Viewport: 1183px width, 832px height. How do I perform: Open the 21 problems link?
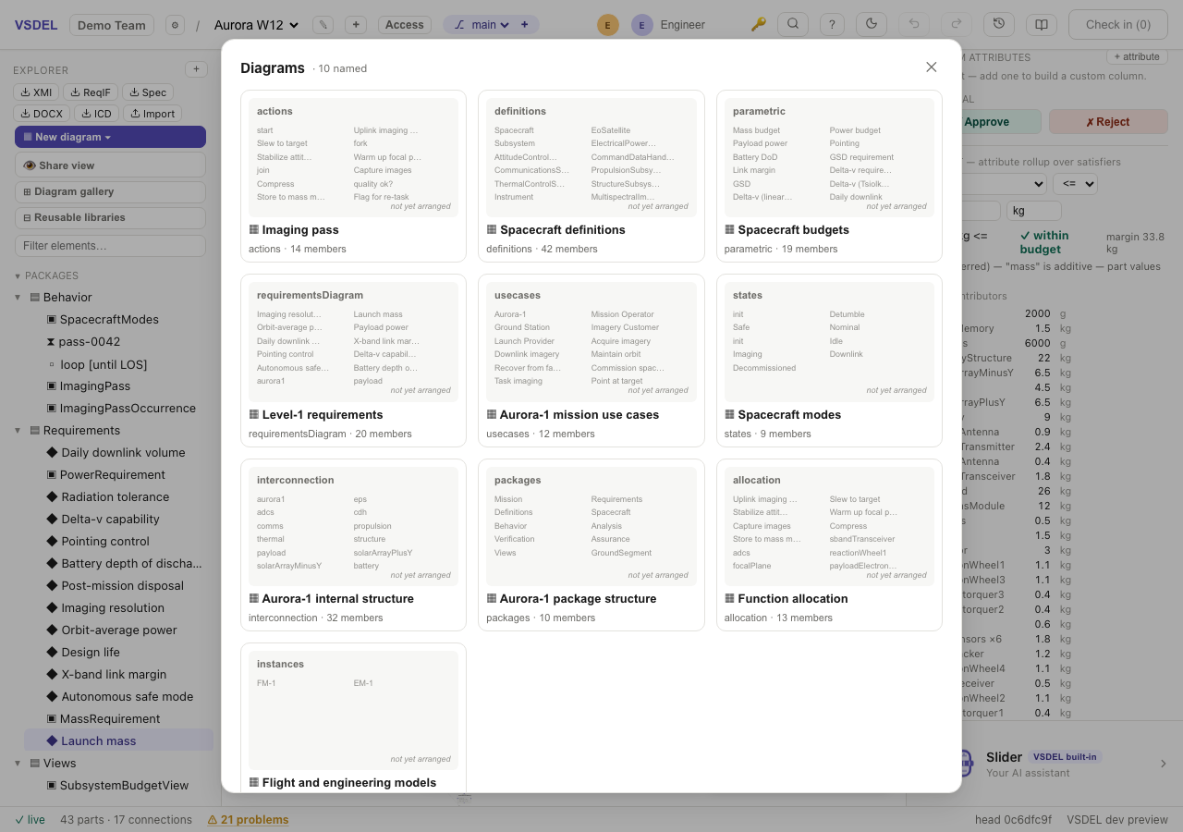click(248, 820)
